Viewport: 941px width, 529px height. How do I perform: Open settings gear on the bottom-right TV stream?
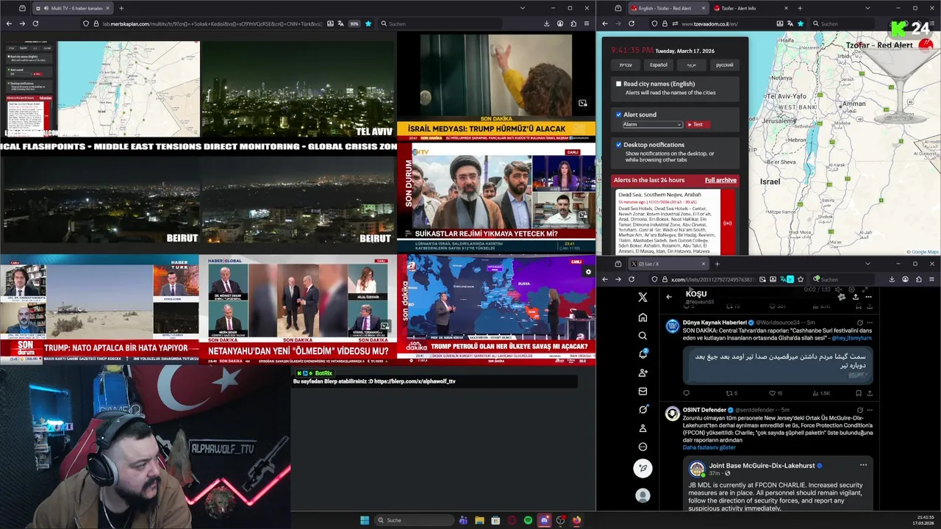click(587, 272)
